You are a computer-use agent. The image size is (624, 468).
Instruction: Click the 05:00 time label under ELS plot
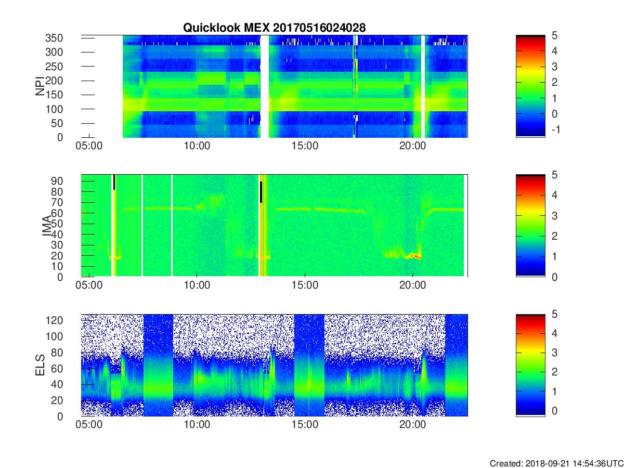click(89, 425)
